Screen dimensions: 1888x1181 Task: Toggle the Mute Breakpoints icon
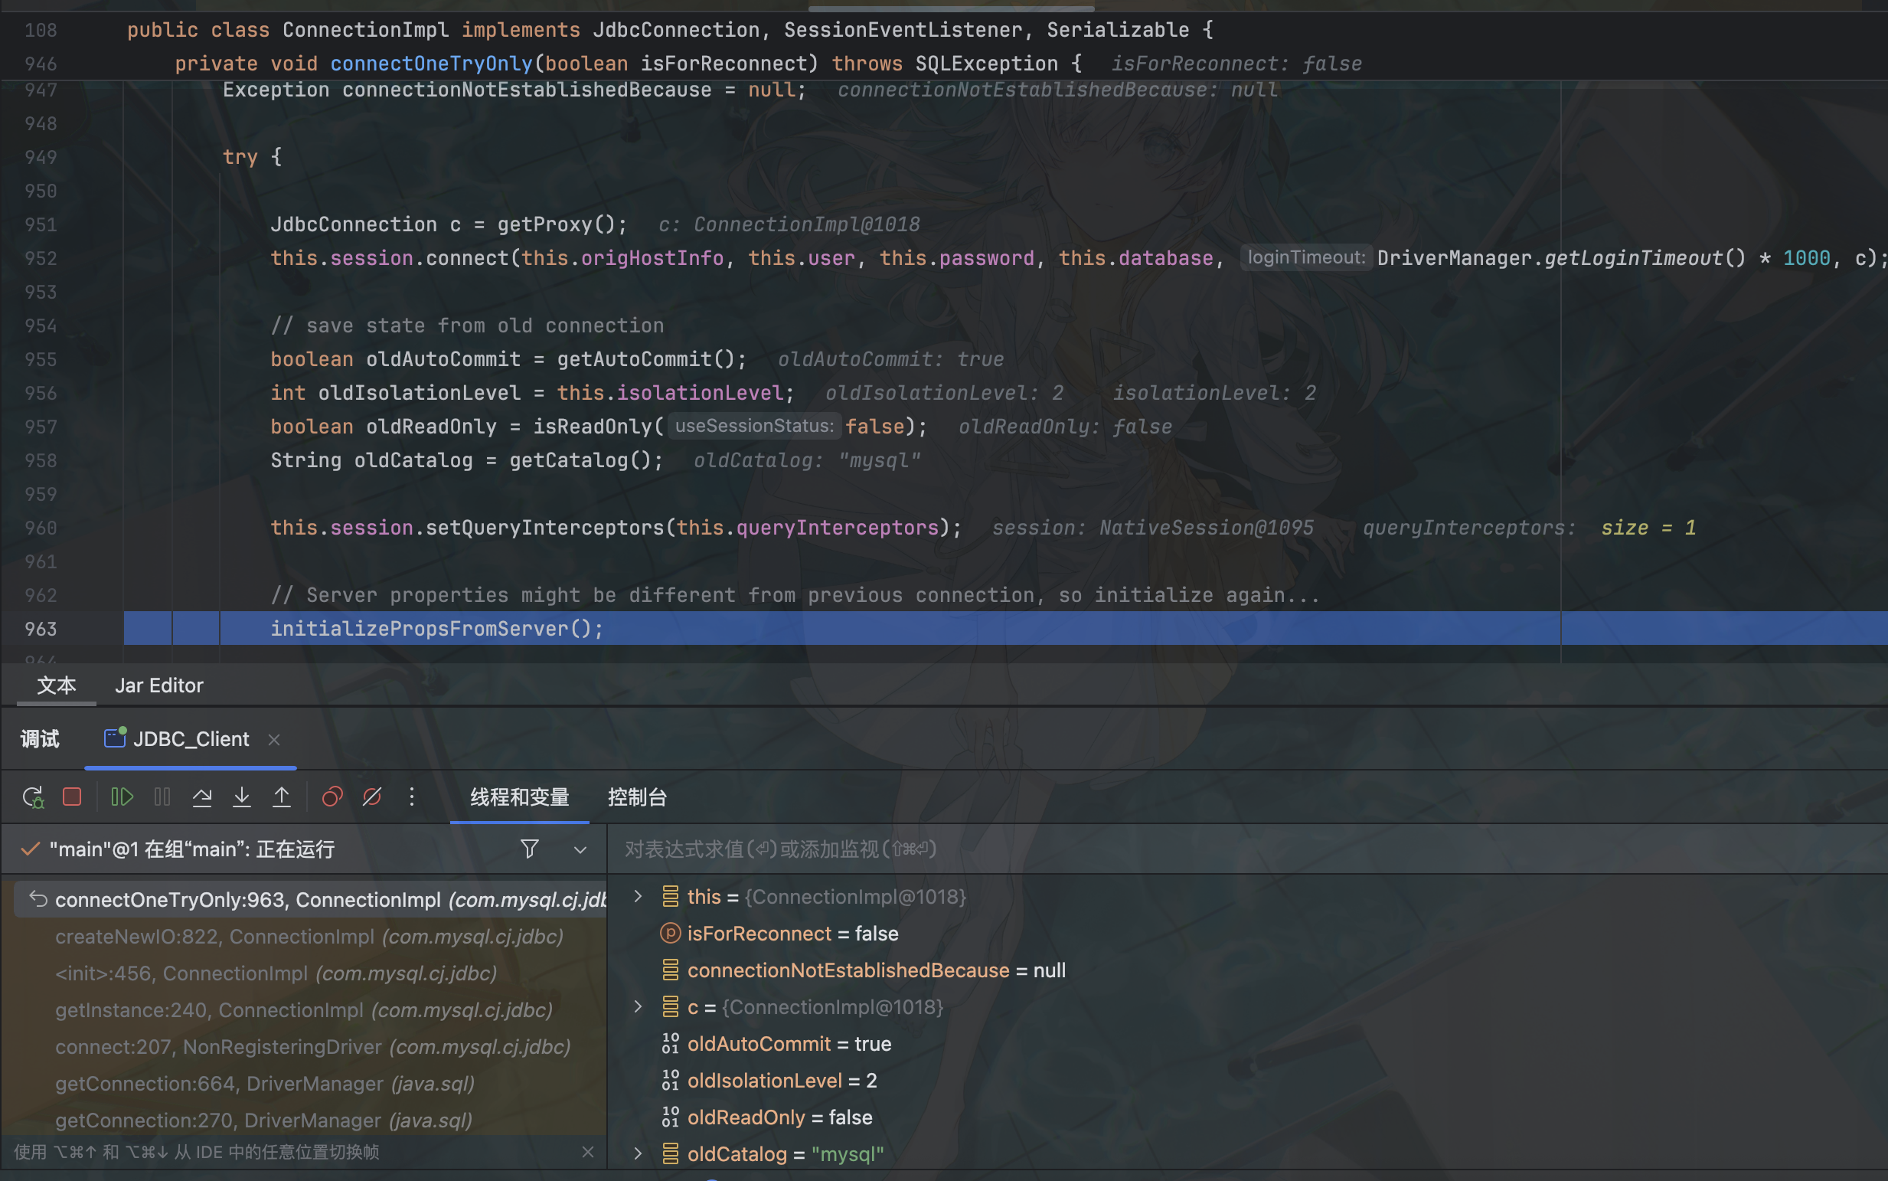coord(372,797)
